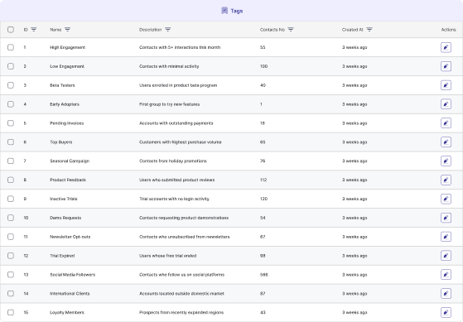Open the Description column filter
Image resolution: width=463 pixels, height=322 pixels.
[x=167, y=30]
